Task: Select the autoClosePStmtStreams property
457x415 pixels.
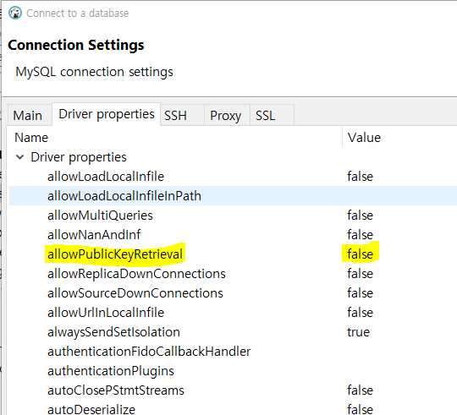Action: 116,390
